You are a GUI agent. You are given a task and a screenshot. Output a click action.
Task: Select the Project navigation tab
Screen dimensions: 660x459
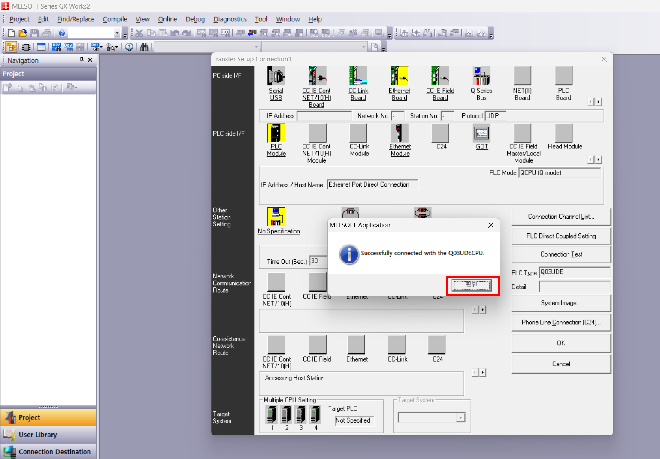tap(48, 417)
